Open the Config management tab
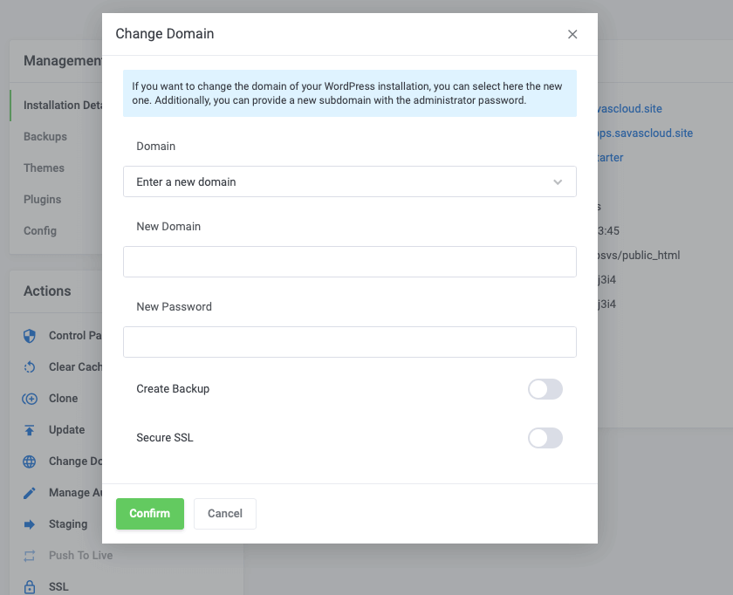The image size is (733, 595). pos(40,230)
